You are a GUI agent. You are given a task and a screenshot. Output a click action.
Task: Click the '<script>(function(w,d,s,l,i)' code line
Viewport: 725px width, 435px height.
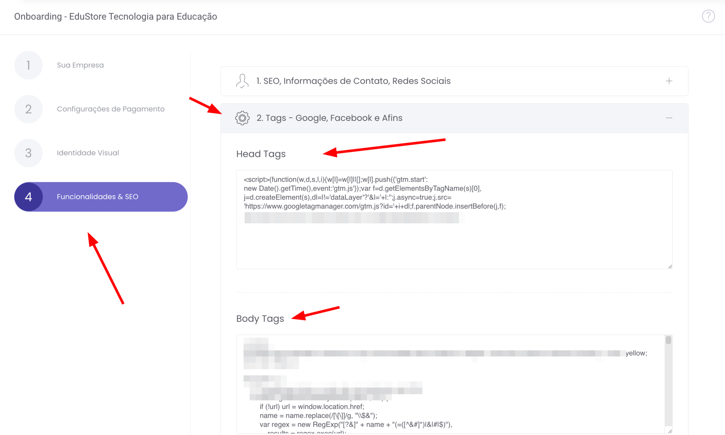(336, 180)
